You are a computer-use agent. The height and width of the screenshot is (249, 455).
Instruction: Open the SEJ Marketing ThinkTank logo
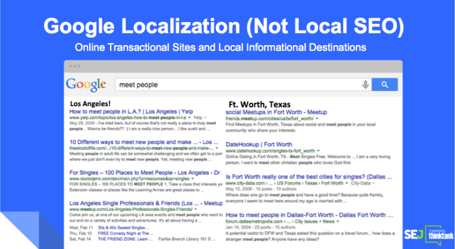[x=429, y=235]
